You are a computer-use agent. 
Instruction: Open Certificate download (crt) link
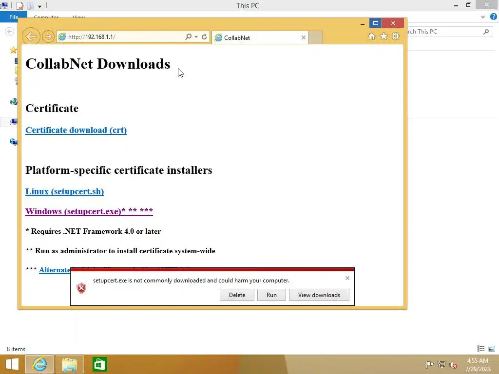(x=76, y=130)
